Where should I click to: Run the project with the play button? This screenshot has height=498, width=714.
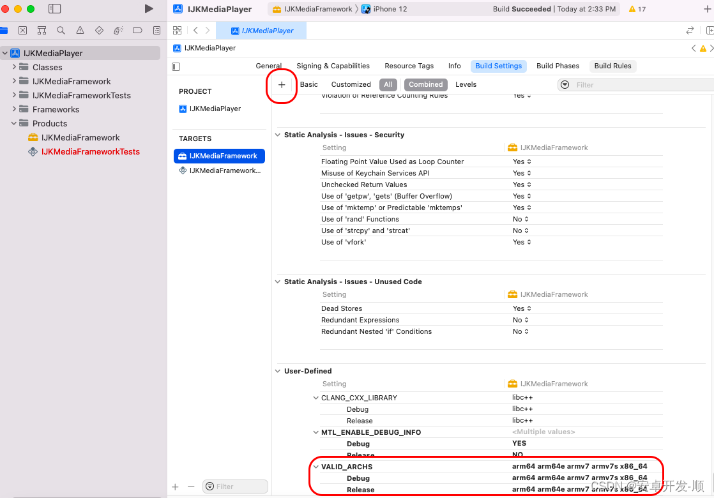[148, 9]
